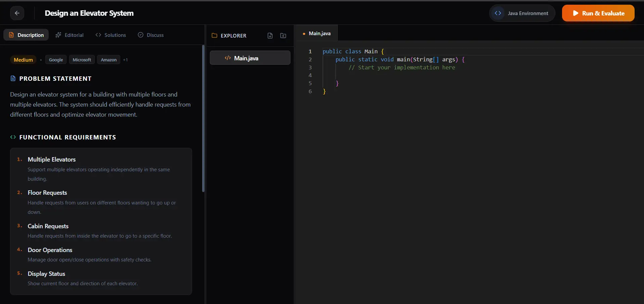The height and width of the screenshot is (304, 644).
Task: Click the Problem Statement document icon
Action: tap(13, 78)
